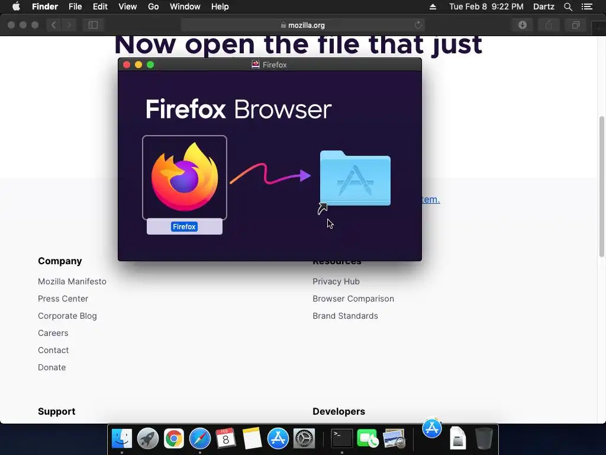Screen dimensions: 606x455
Task: Open the Go menu
Action: coord(153,7)
